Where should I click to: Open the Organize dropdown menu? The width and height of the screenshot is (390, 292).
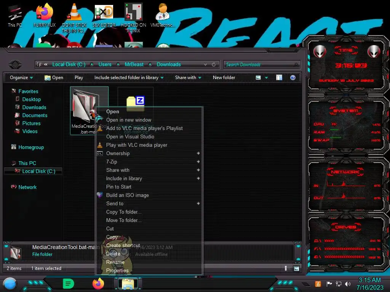21,78
